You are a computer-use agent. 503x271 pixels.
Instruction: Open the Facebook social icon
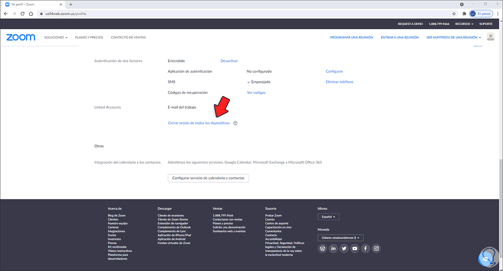click(x=366, y=248)
